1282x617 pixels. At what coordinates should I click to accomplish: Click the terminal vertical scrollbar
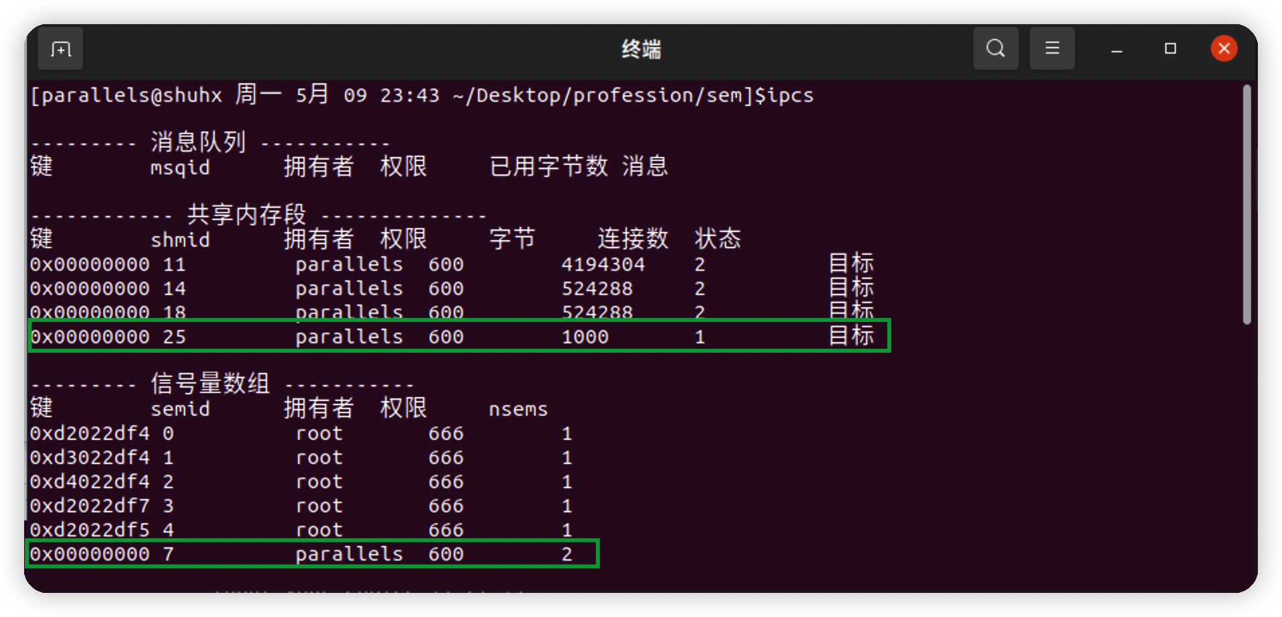1246,204
